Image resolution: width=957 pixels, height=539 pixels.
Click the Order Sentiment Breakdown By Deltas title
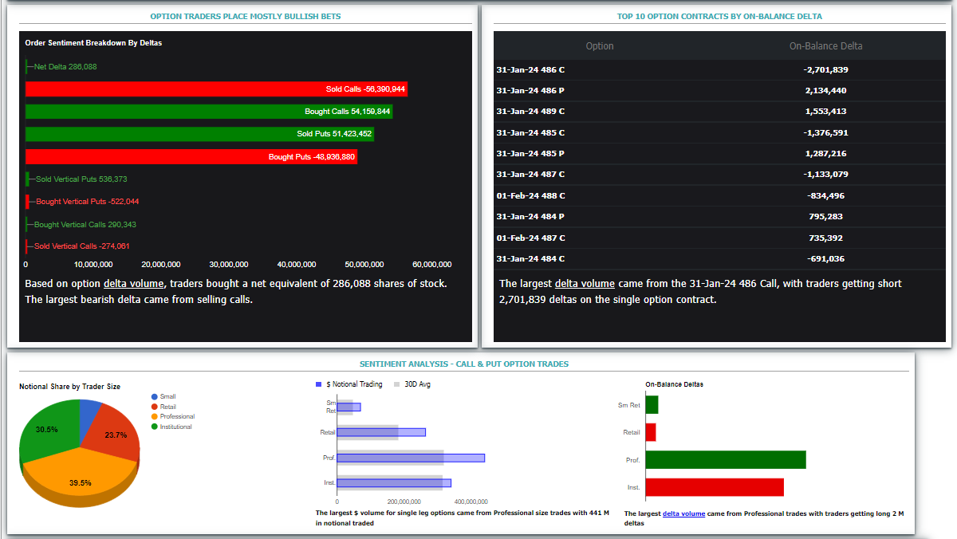[x=93, y=42]
